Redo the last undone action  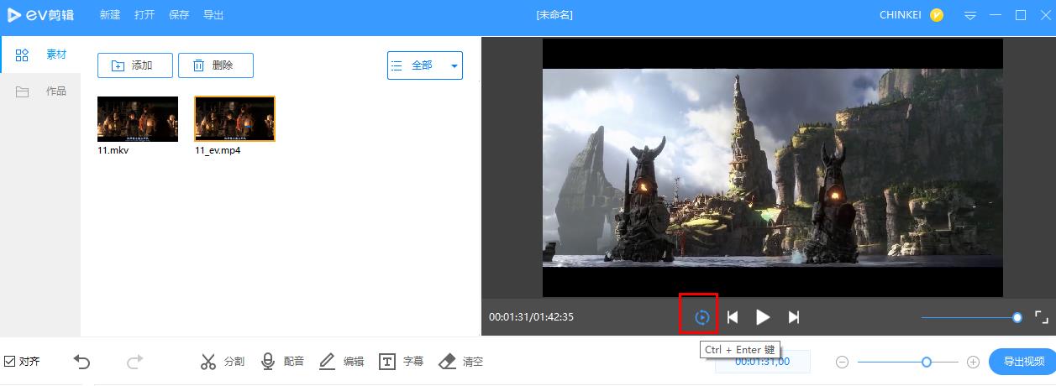coord(134,362)
